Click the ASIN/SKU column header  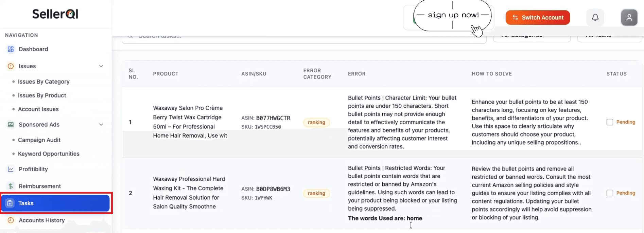pyautogui.click(x=254, y=74)
